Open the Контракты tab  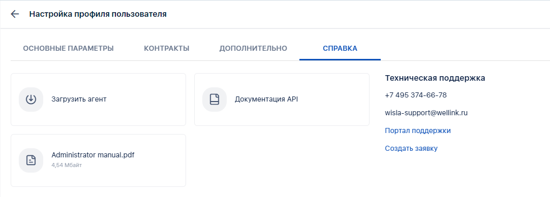[x=167, y=48]
